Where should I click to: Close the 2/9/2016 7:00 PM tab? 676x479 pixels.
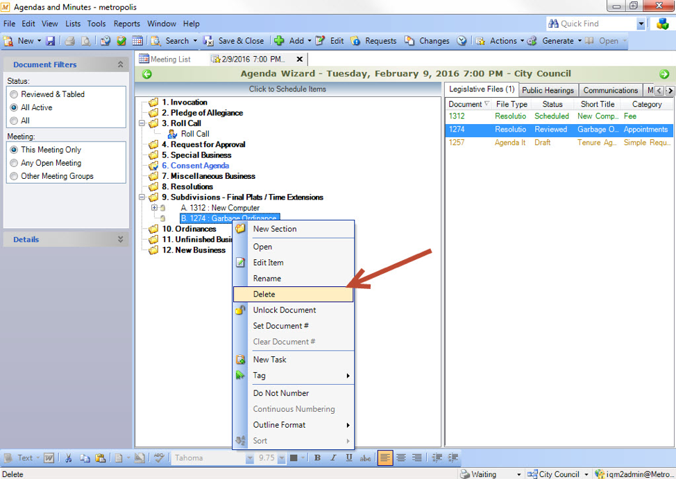pos(300,59)
